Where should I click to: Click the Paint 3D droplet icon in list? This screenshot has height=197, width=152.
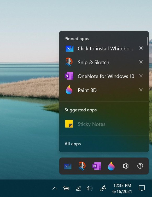[x=69, y=90]
